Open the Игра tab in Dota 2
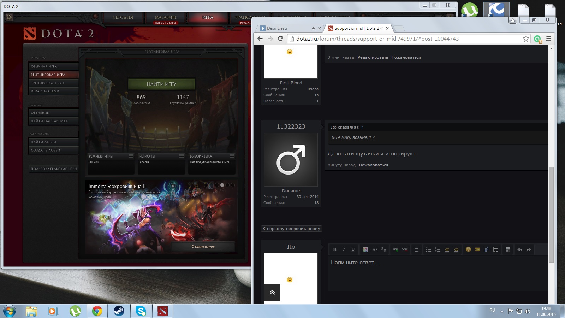565x318 pixels. coord(208,17)
